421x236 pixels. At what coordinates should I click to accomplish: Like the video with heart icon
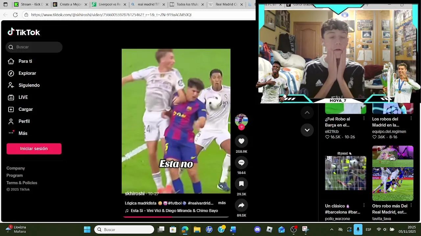pyautogui.click(x=241, y=141)
